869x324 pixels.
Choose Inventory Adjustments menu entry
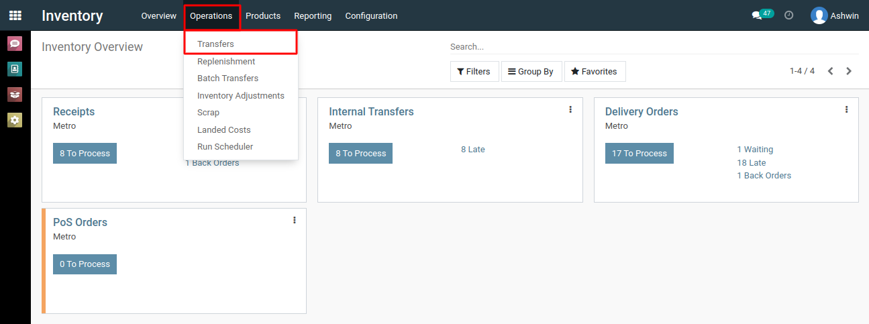[x=241, y=96]
